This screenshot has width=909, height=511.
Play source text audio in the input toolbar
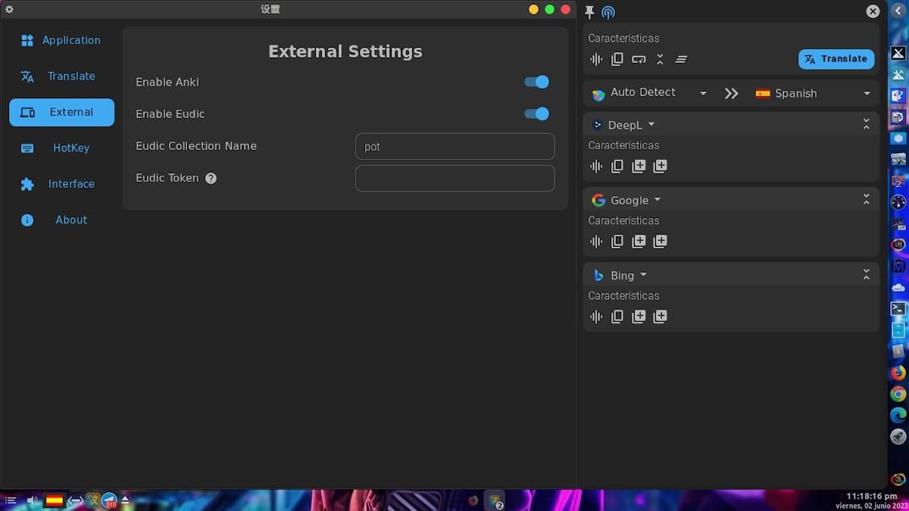click(596, 59)
